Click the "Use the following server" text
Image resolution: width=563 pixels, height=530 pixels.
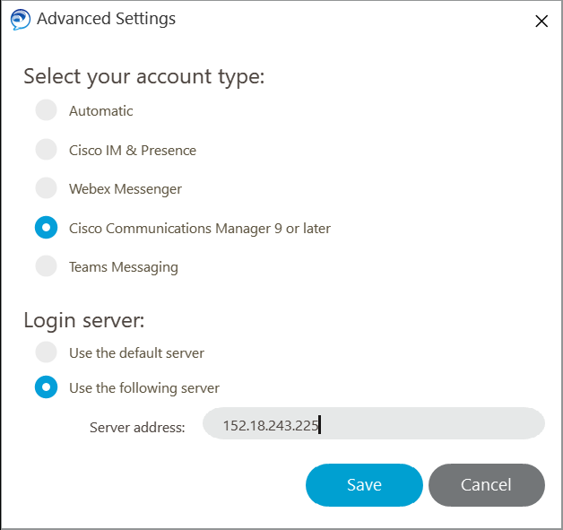[144, 388]
